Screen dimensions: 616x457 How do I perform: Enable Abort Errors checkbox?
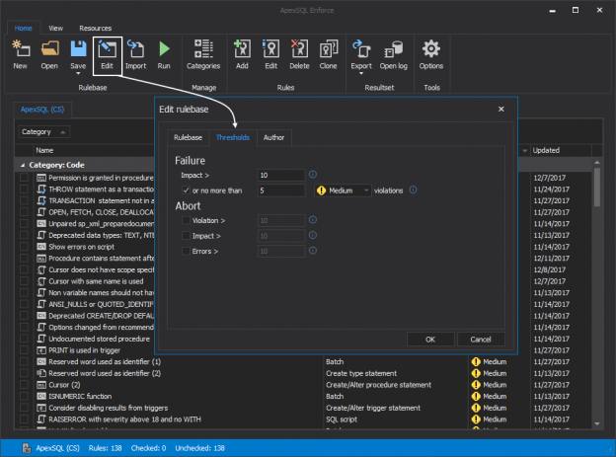coord(186,251)
